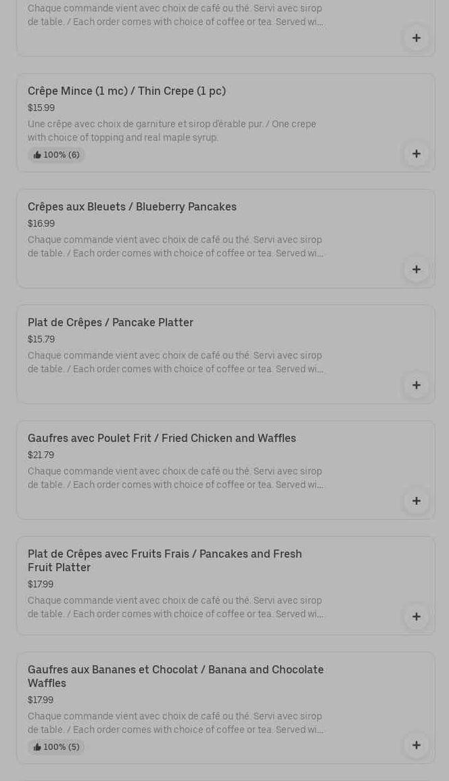The width and height of the screenshot is (449, 781).
Task: Click thumbs-up 100% (5) rating badge
Action: click(x=57, y=747)
